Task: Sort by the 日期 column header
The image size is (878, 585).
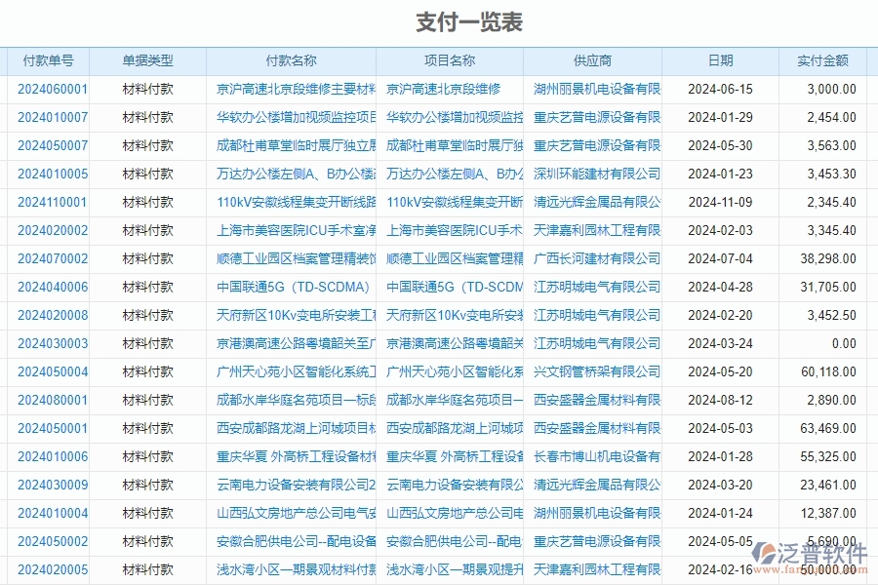Action: (x=720, y=60)
